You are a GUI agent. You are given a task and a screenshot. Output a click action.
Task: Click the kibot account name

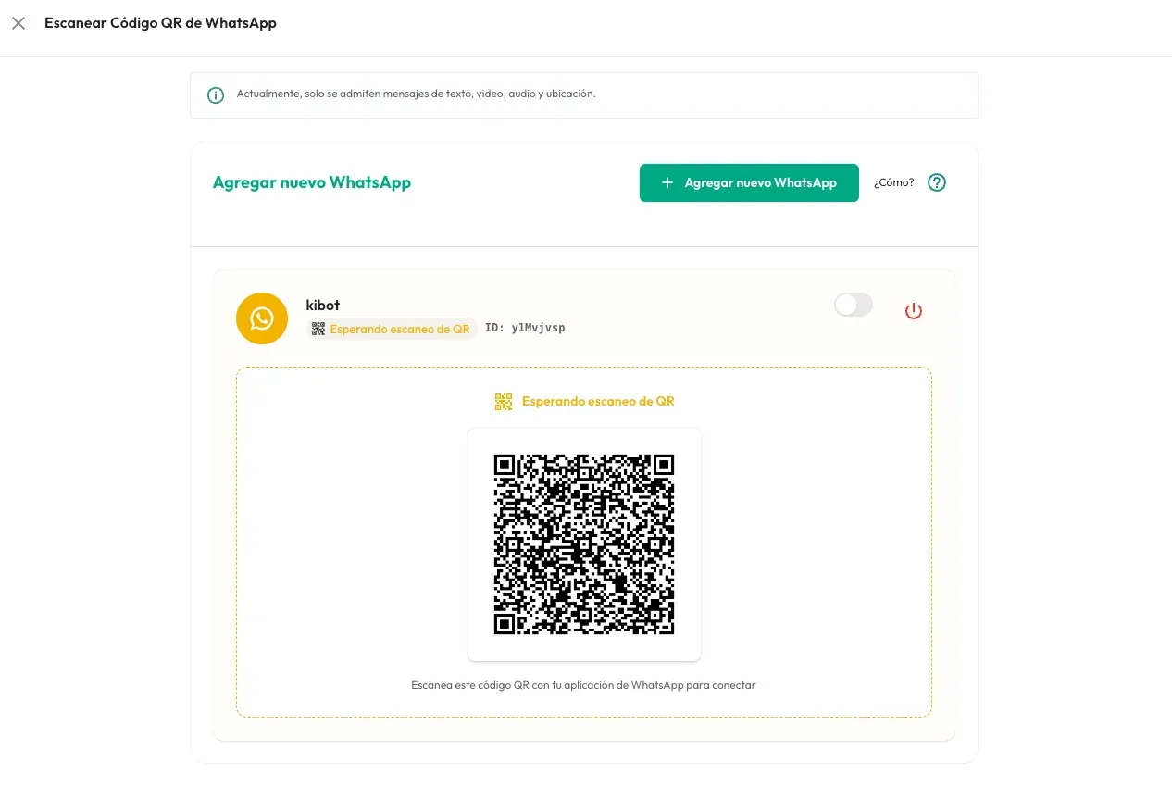click(x=323, y=305)
